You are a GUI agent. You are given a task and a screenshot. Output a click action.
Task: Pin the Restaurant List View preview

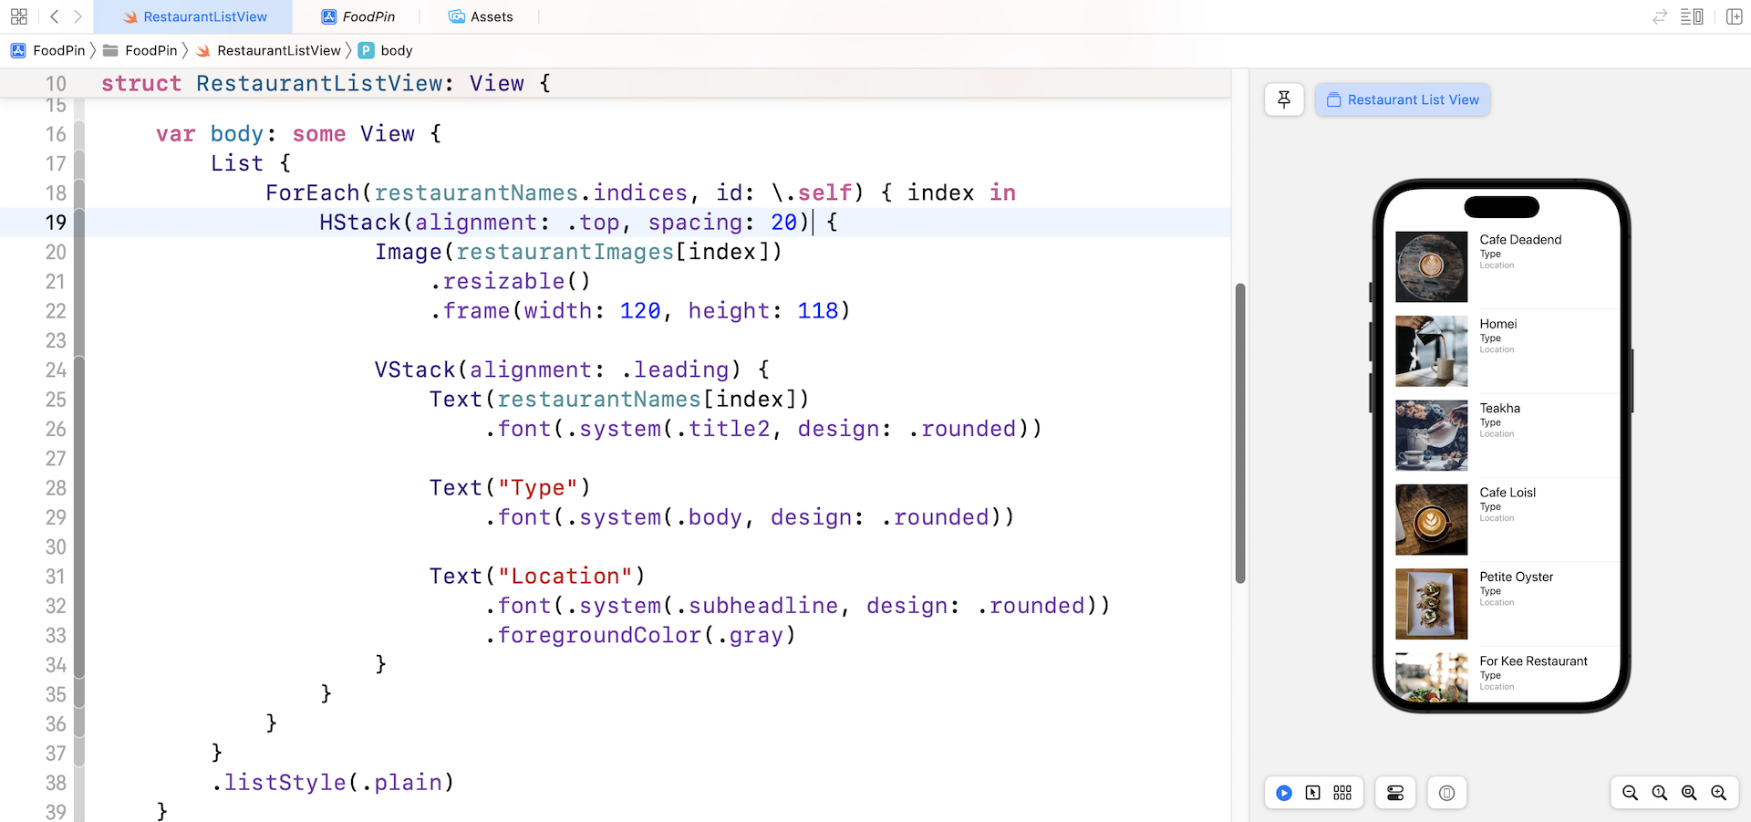[x=1284, y=99]
